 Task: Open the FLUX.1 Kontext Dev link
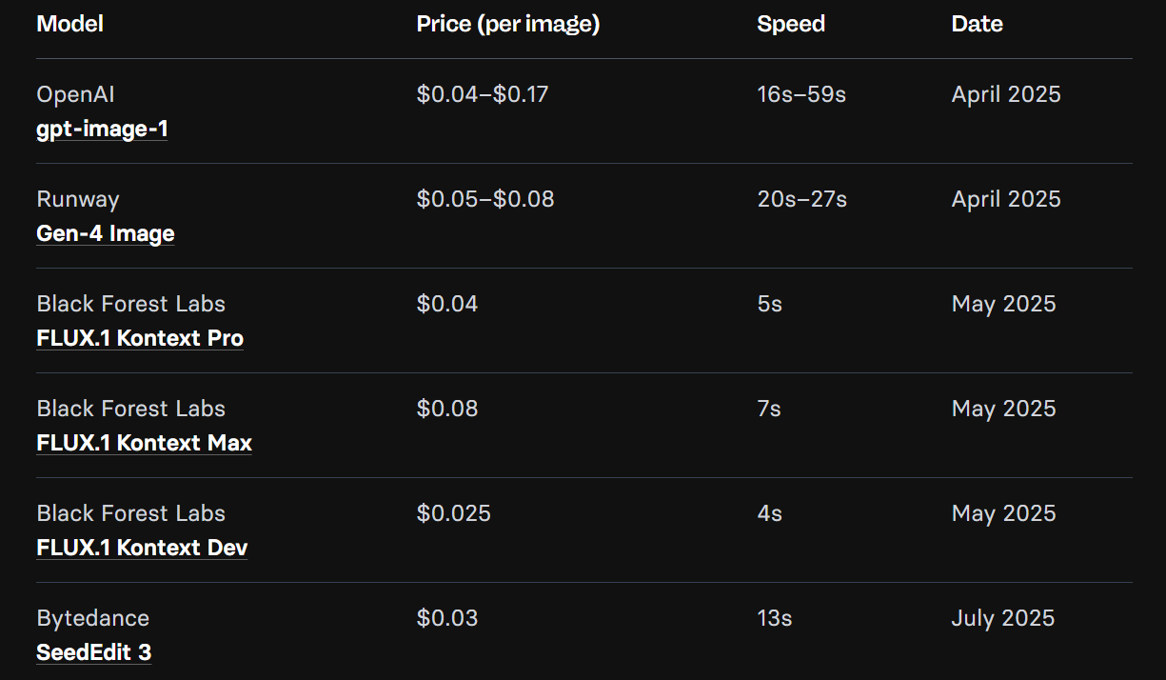click(x=142, y=548)
